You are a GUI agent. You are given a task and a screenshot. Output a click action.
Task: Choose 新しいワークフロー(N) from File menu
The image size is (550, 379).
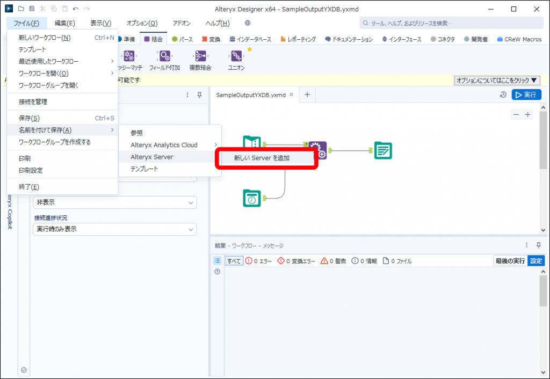[62, 38]
